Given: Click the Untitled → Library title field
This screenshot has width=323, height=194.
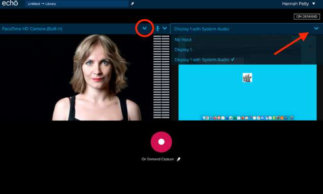Looking at the screenshot, I should 77,4.
